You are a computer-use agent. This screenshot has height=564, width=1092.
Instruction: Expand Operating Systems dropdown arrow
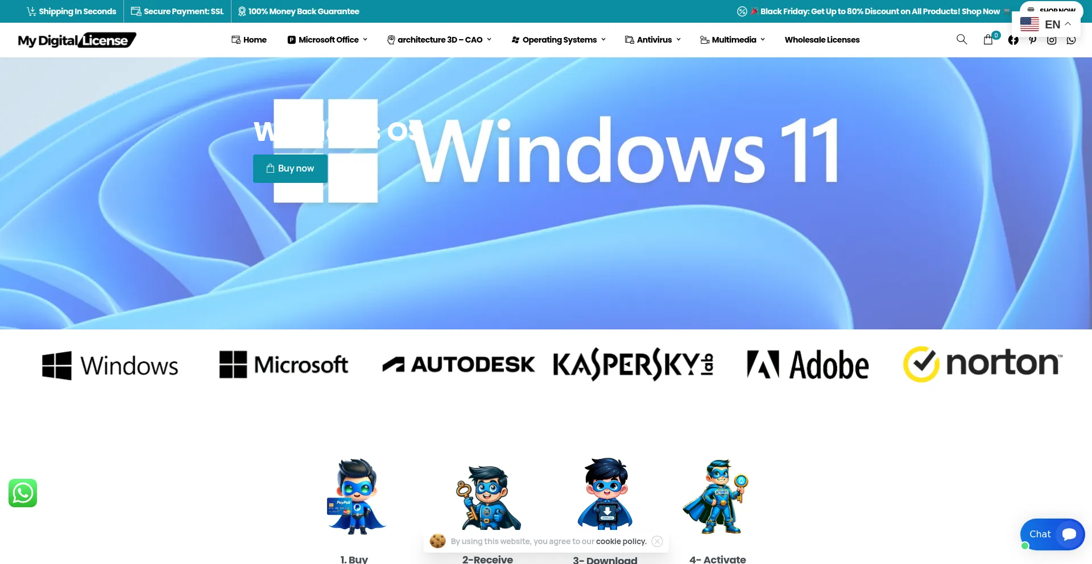(x=603, y=39)
